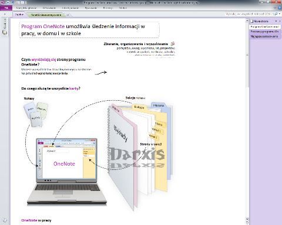Open the Plik (File) tab
Viewport: 282px width, 225px height.
6,8
